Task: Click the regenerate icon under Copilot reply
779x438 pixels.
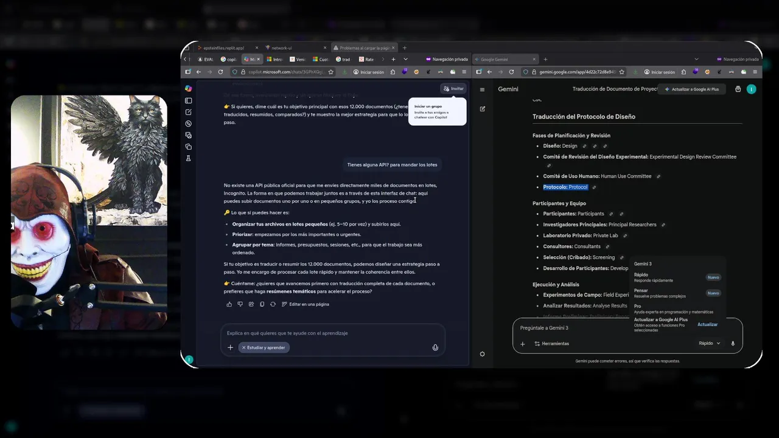Action: 273,304
